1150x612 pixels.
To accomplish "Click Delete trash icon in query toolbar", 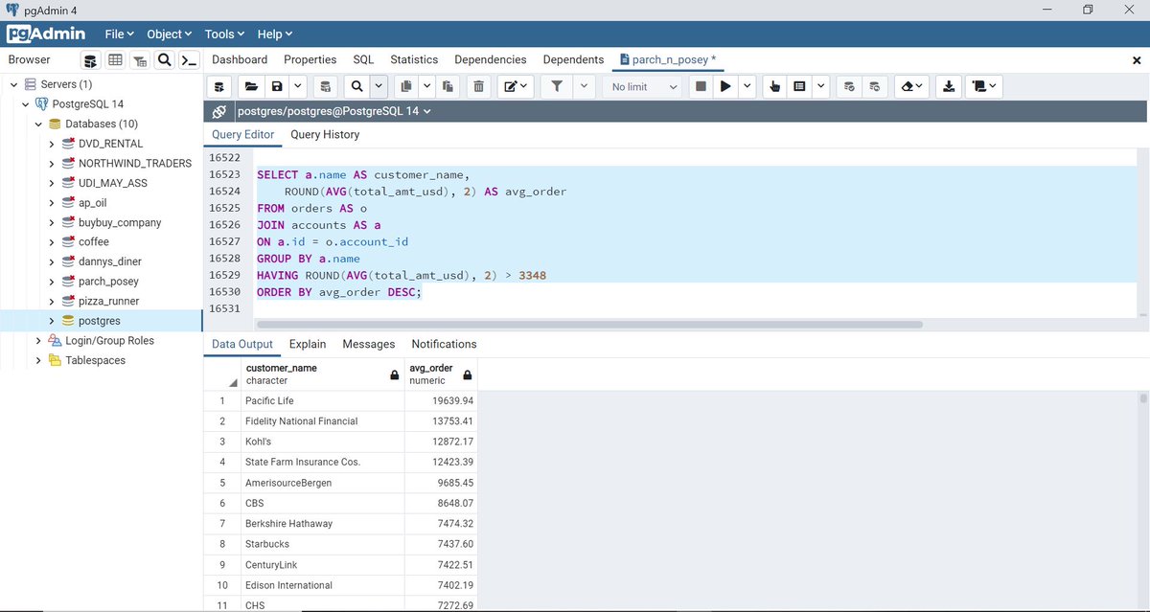I will [x=478, y=86].
